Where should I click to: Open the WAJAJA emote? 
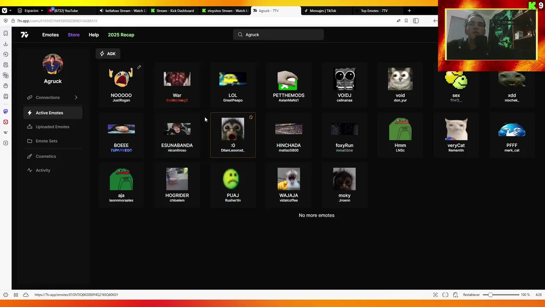click(x=289, y=185)
